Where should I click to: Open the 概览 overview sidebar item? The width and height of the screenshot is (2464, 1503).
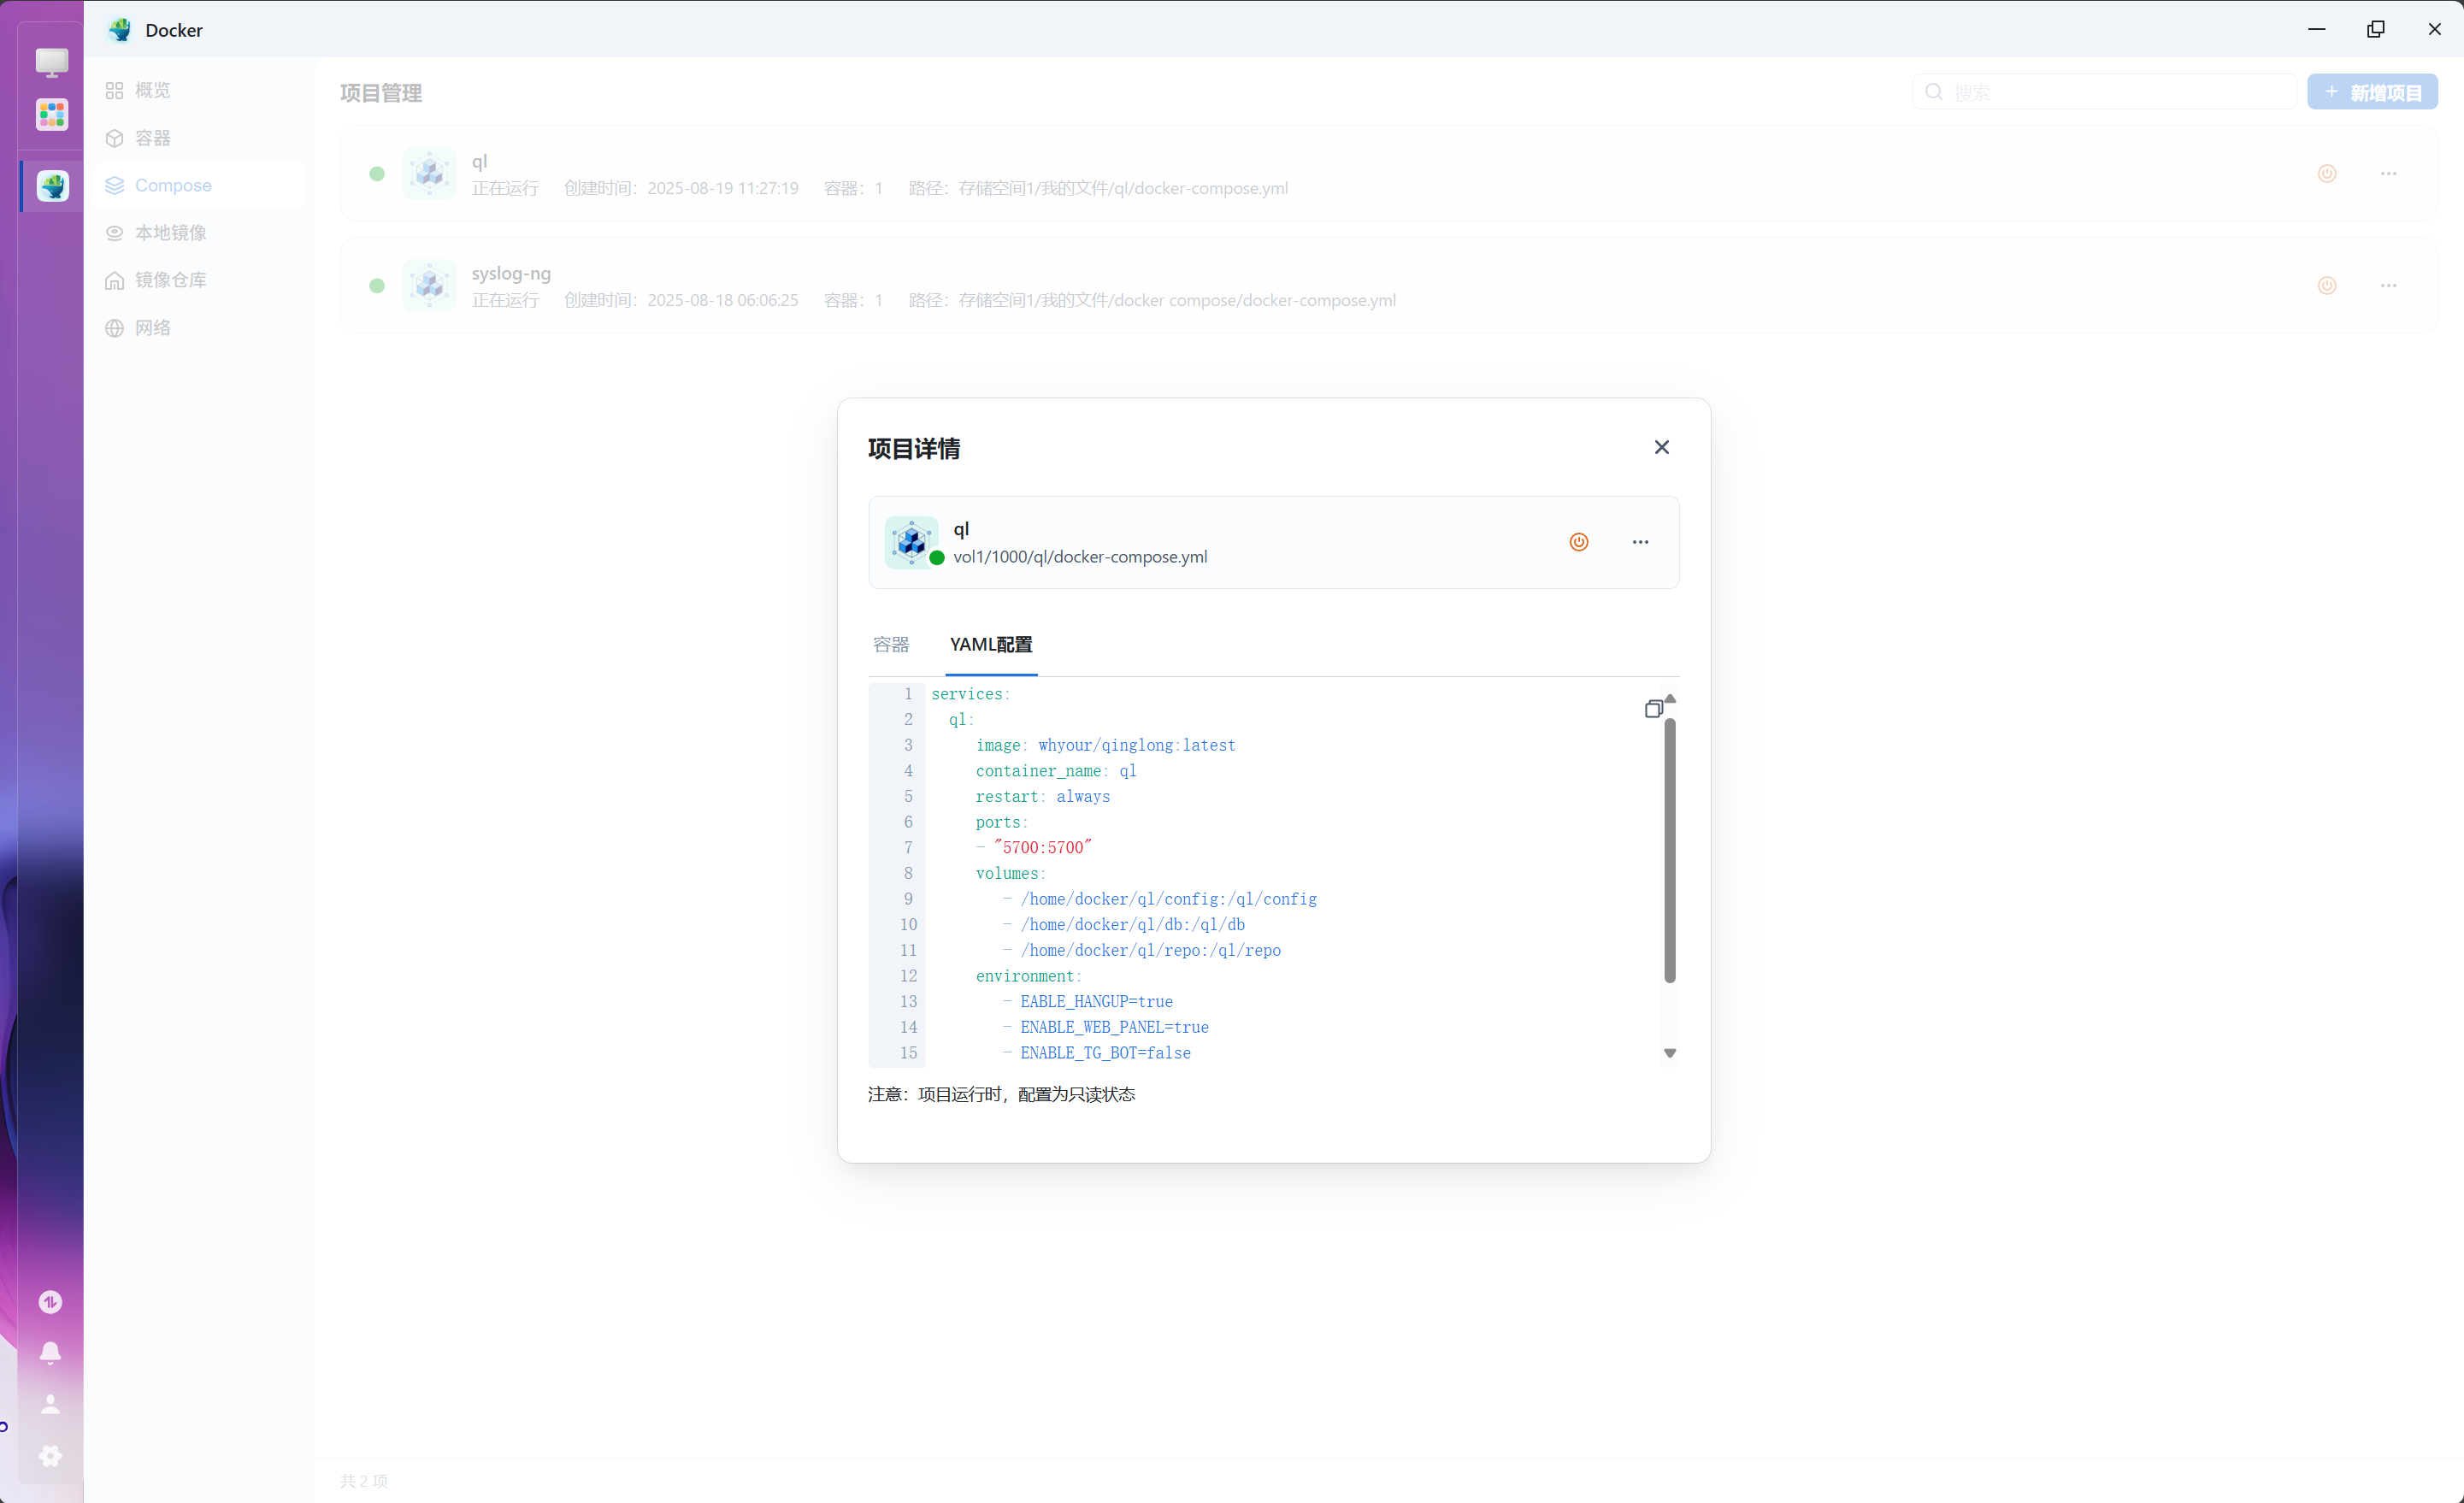pos(152,90)
